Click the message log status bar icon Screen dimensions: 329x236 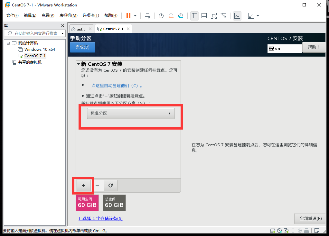pos(317,231)
